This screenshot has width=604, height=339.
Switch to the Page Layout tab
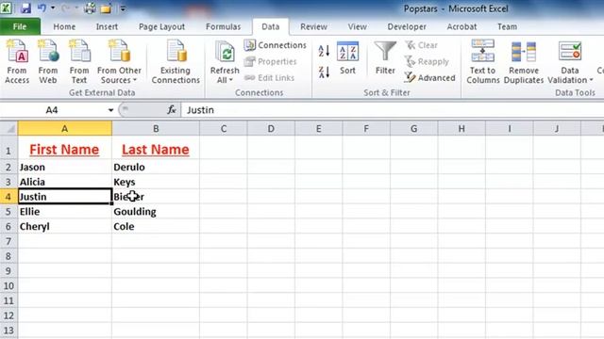click(161, 26)
